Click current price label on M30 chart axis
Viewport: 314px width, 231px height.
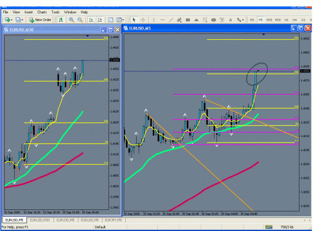(115, 60)
